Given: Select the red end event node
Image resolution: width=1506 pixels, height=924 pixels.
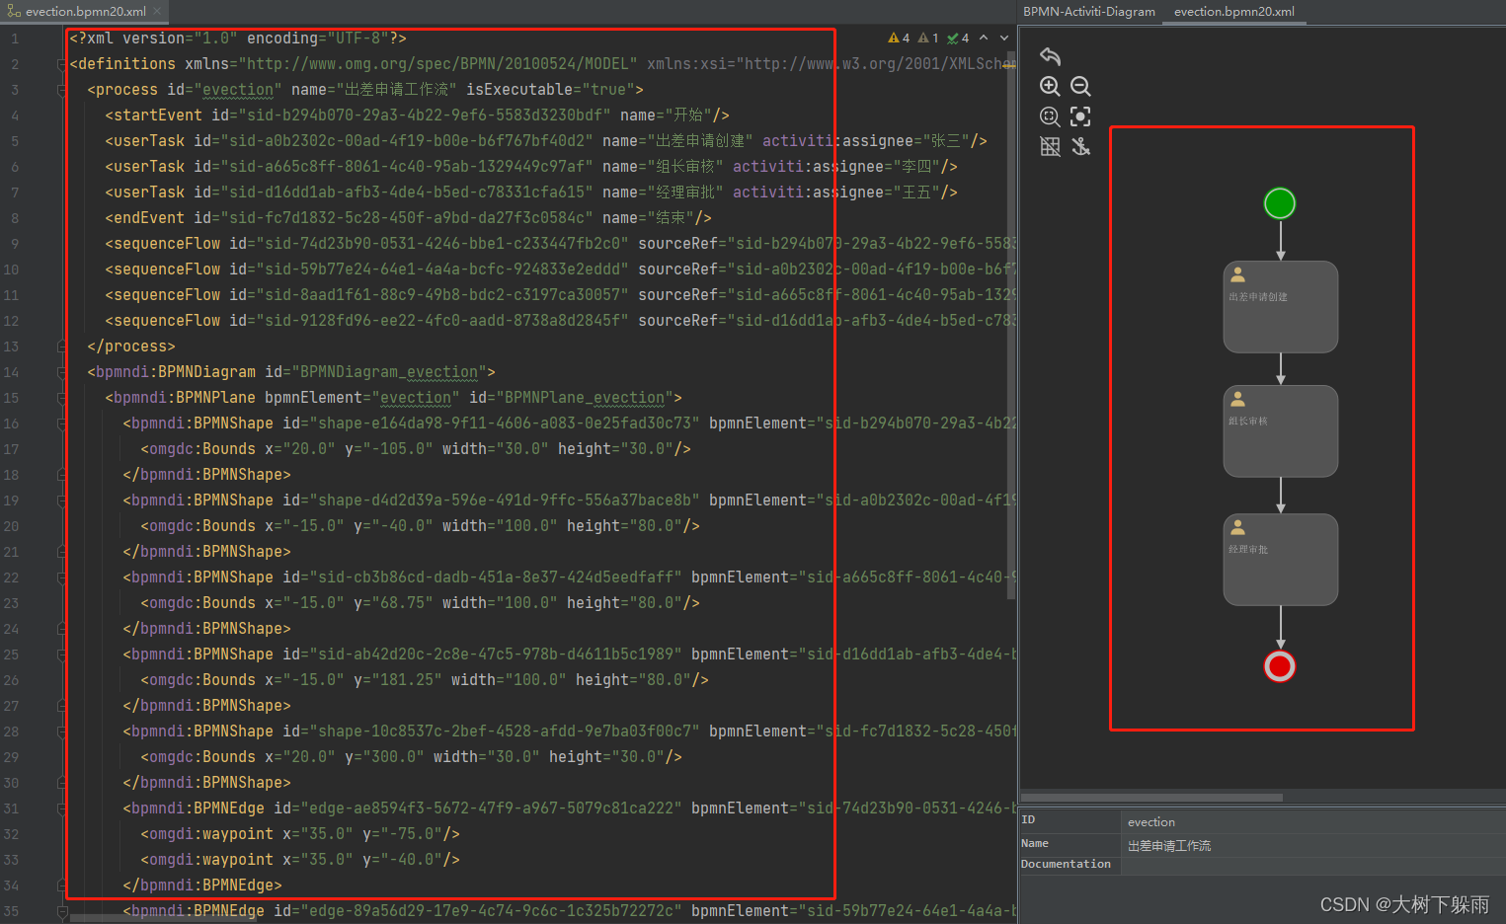Looking at the screenshot, I should click(x=1280, y=666).
